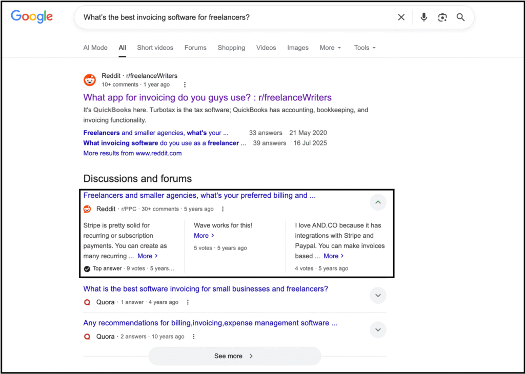This screenshot has height=374, width=525.
Task: Open the Tools dropdown
Action: coord(364,48)
